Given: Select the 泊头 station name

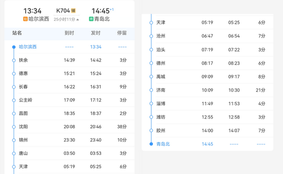Looking at the screenshot, I should tap(161, 50).
